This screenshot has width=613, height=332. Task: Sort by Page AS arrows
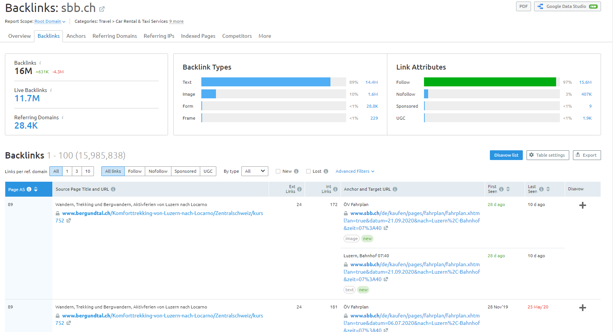click(x=36, y=189)
